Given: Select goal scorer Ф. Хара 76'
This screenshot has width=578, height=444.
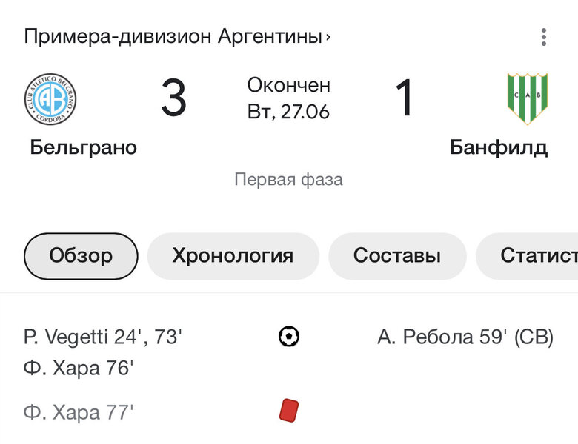Looking at the screenshot, I should 79,368.
